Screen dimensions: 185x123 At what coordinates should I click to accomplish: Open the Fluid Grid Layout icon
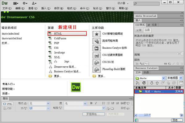pos(97,41)
